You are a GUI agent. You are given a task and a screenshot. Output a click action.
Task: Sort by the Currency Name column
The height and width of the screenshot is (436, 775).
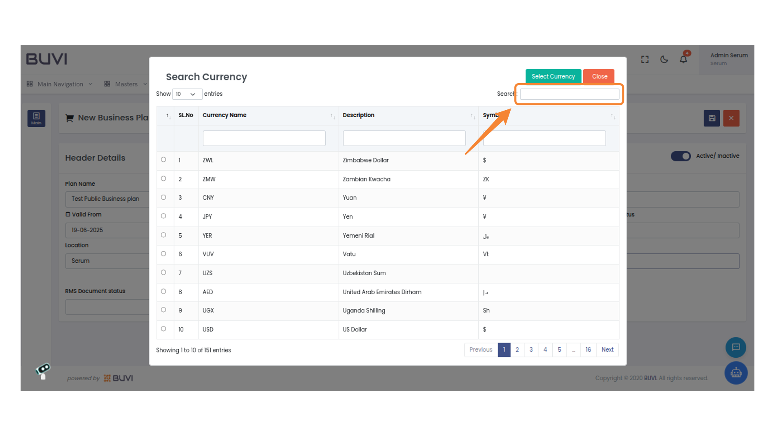[x=225, y=115]
